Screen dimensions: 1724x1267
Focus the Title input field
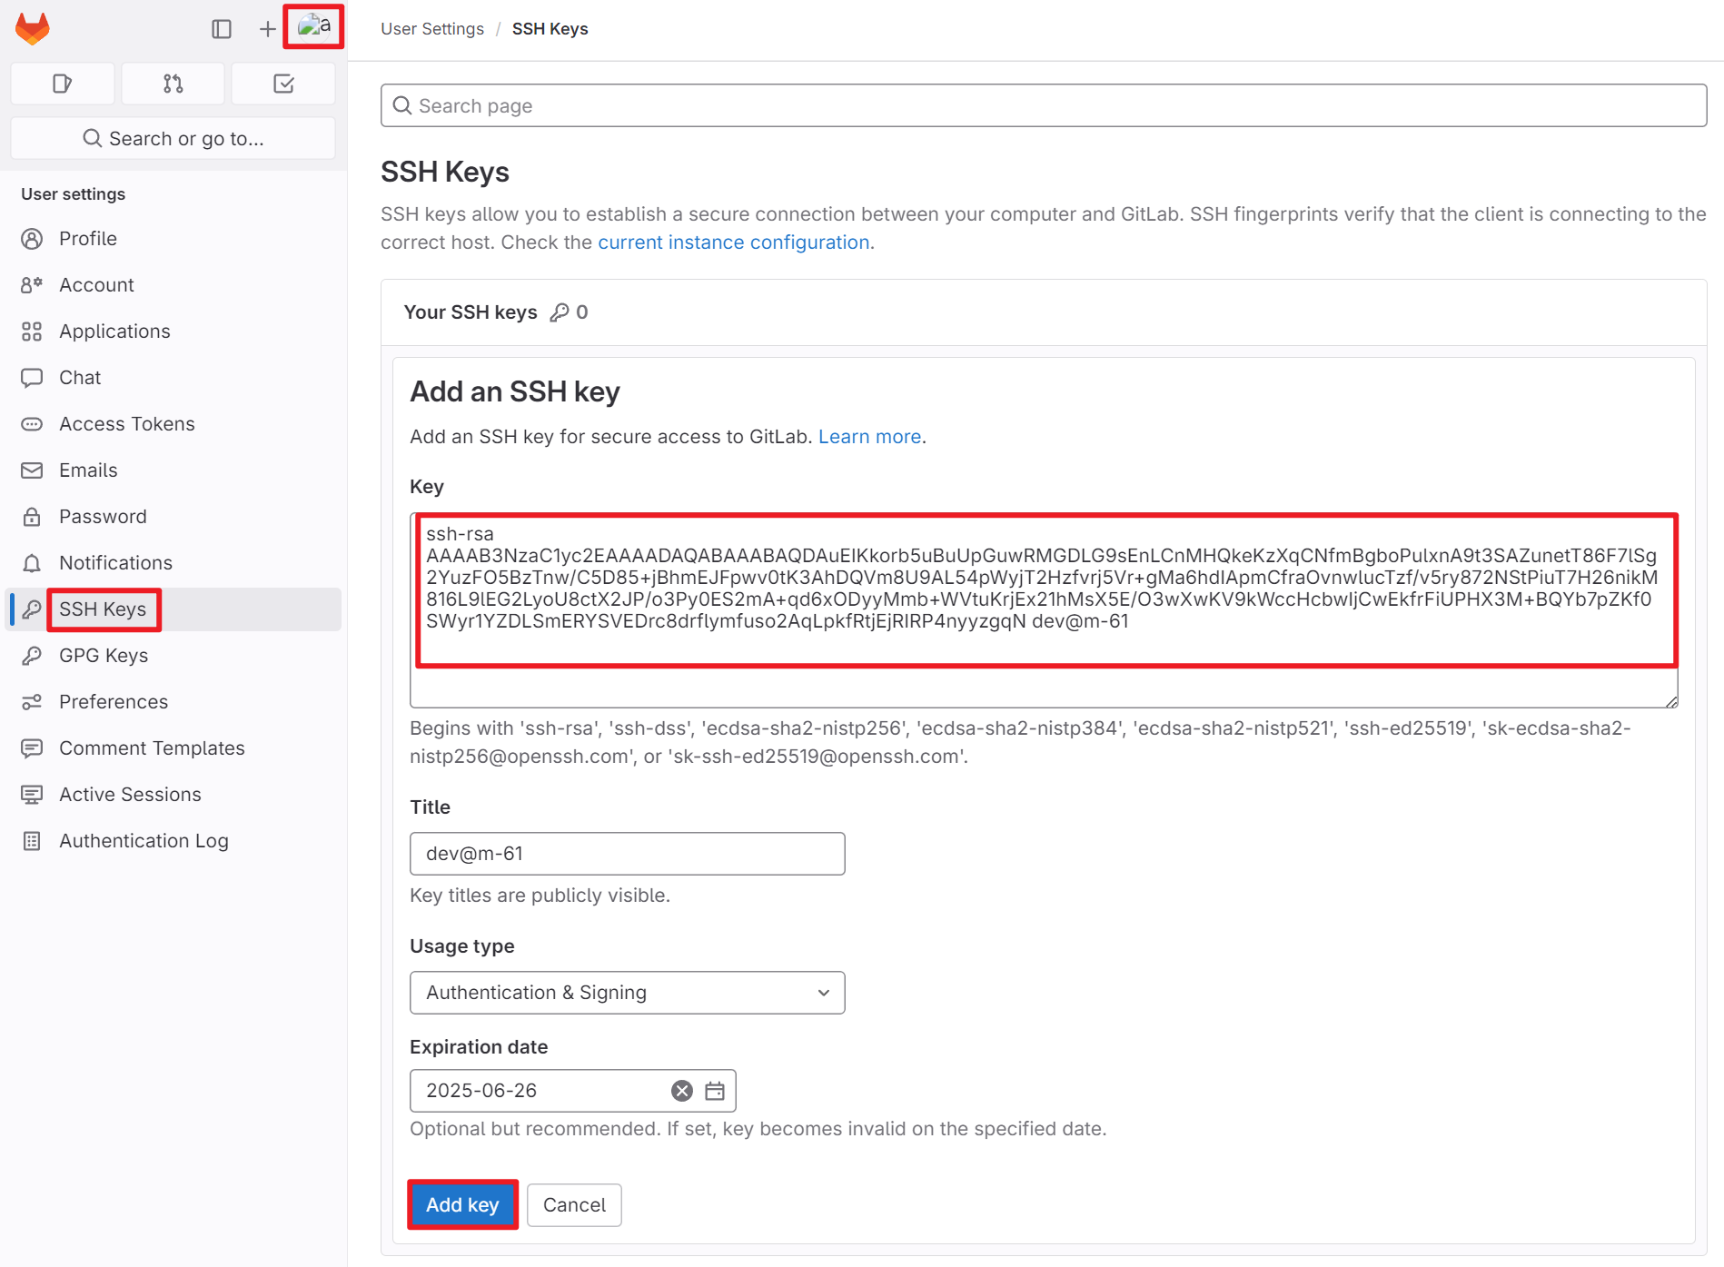pyautogui.click(x=628, y=854)
